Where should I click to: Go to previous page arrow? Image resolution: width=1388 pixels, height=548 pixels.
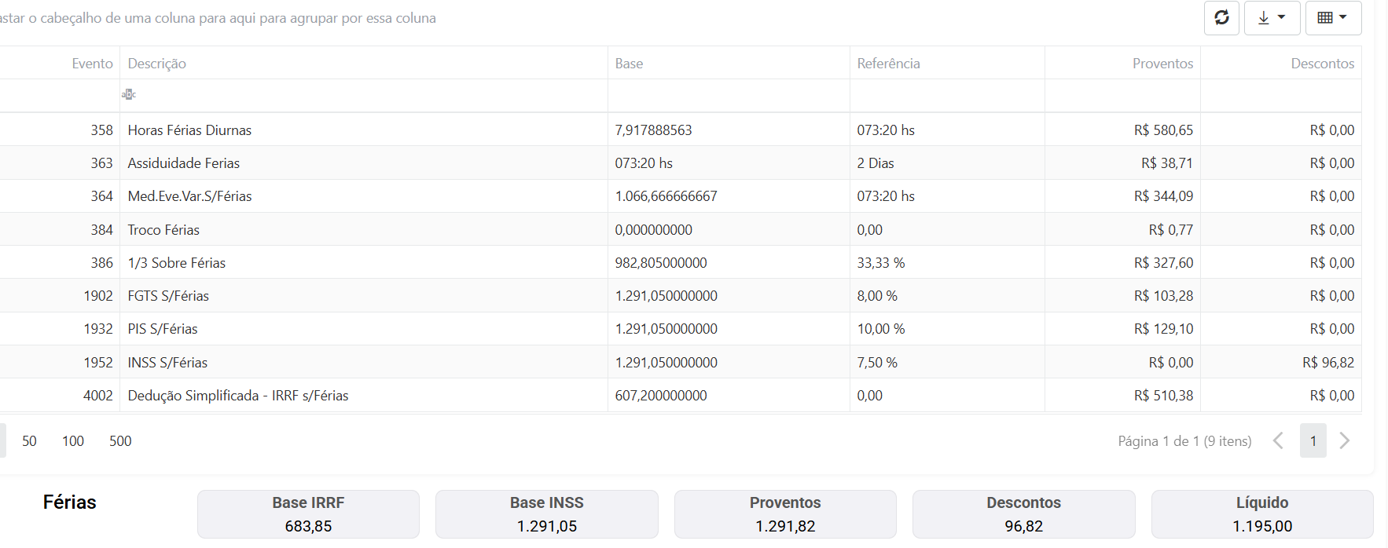[x=1278, y=440]
